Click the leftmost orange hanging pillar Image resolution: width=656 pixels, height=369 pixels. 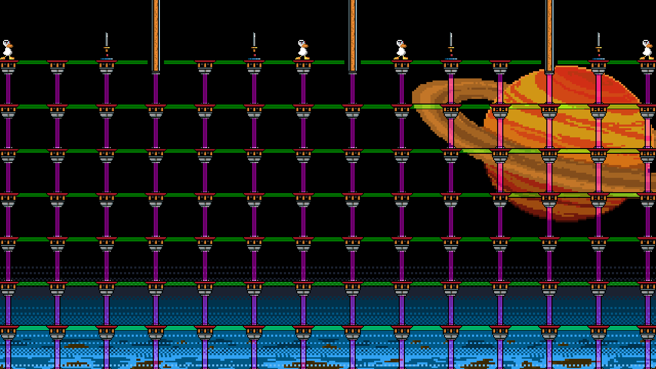pyautogui.click(x=156, y=36)
